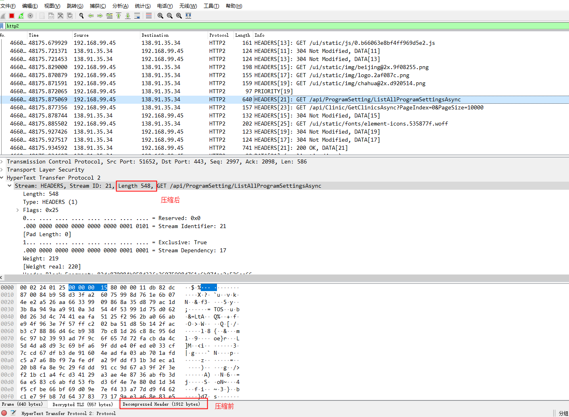
Task: Jump to first packet (up arrow icon)
Action: (x=119, y=16)
